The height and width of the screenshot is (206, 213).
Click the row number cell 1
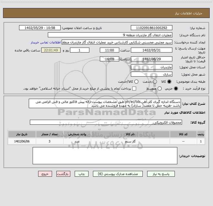201,141
